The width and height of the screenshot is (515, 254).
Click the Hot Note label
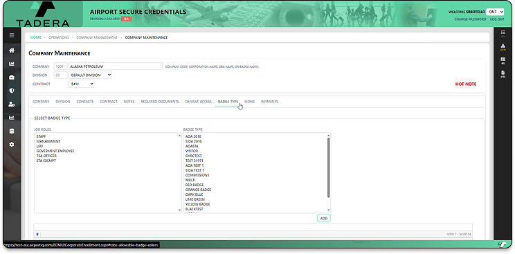tap(466, 84)
